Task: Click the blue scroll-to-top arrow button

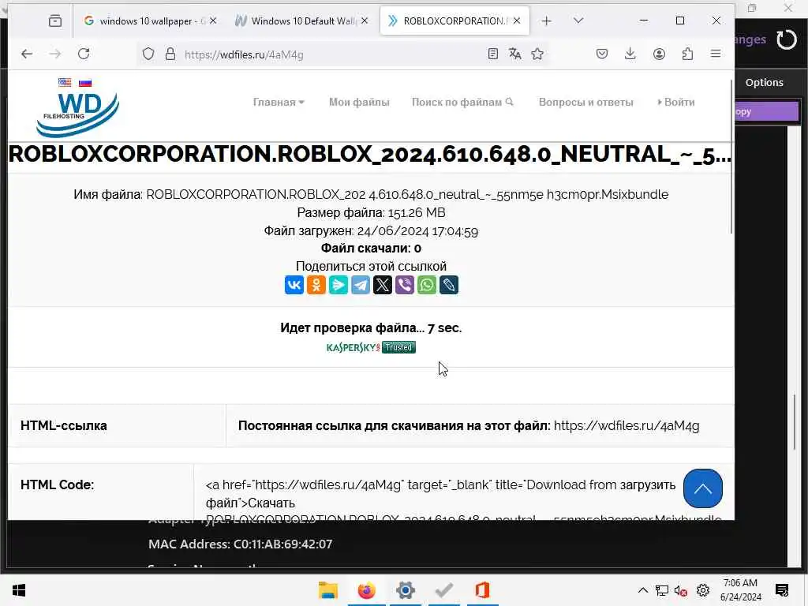Action: coord(703,488)
